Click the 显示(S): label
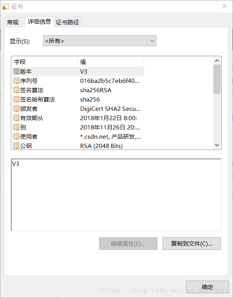 20,41
